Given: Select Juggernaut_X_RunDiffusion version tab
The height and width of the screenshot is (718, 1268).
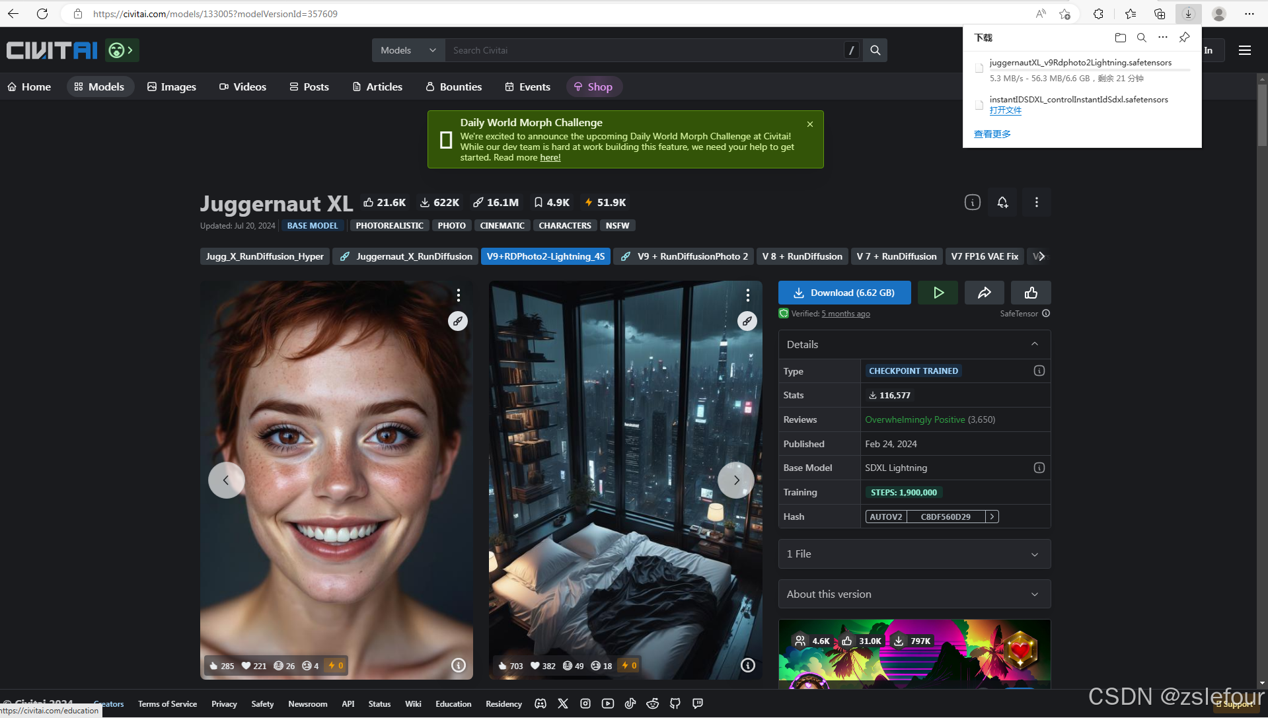Looking at the screenshot, I should pos(405,256).
